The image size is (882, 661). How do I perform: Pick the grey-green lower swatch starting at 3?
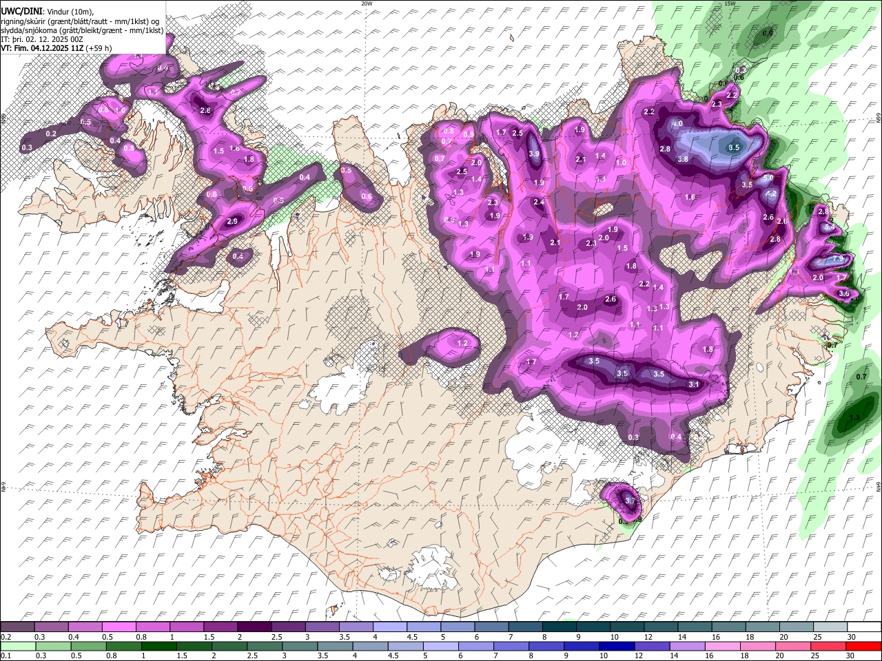coord(298,647)
